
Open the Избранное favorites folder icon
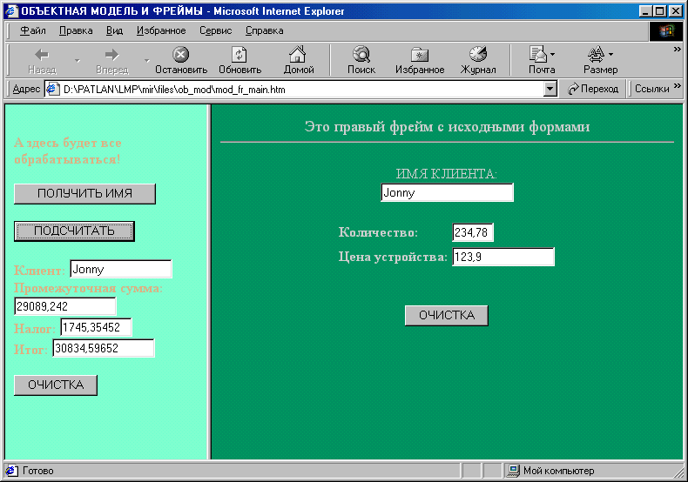click(x=420, y=55)
